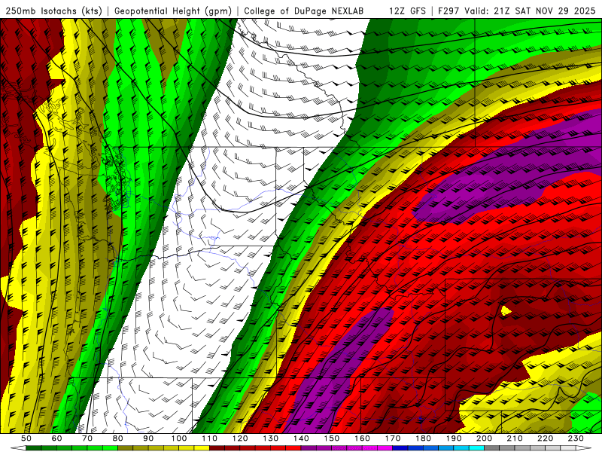Pick the cyan swatch just before the gray section

pos(476,447)
